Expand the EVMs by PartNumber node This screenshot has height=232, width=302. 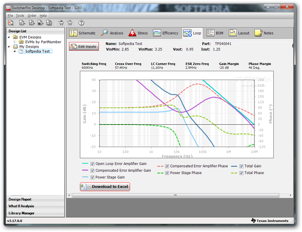pos(15,42)
